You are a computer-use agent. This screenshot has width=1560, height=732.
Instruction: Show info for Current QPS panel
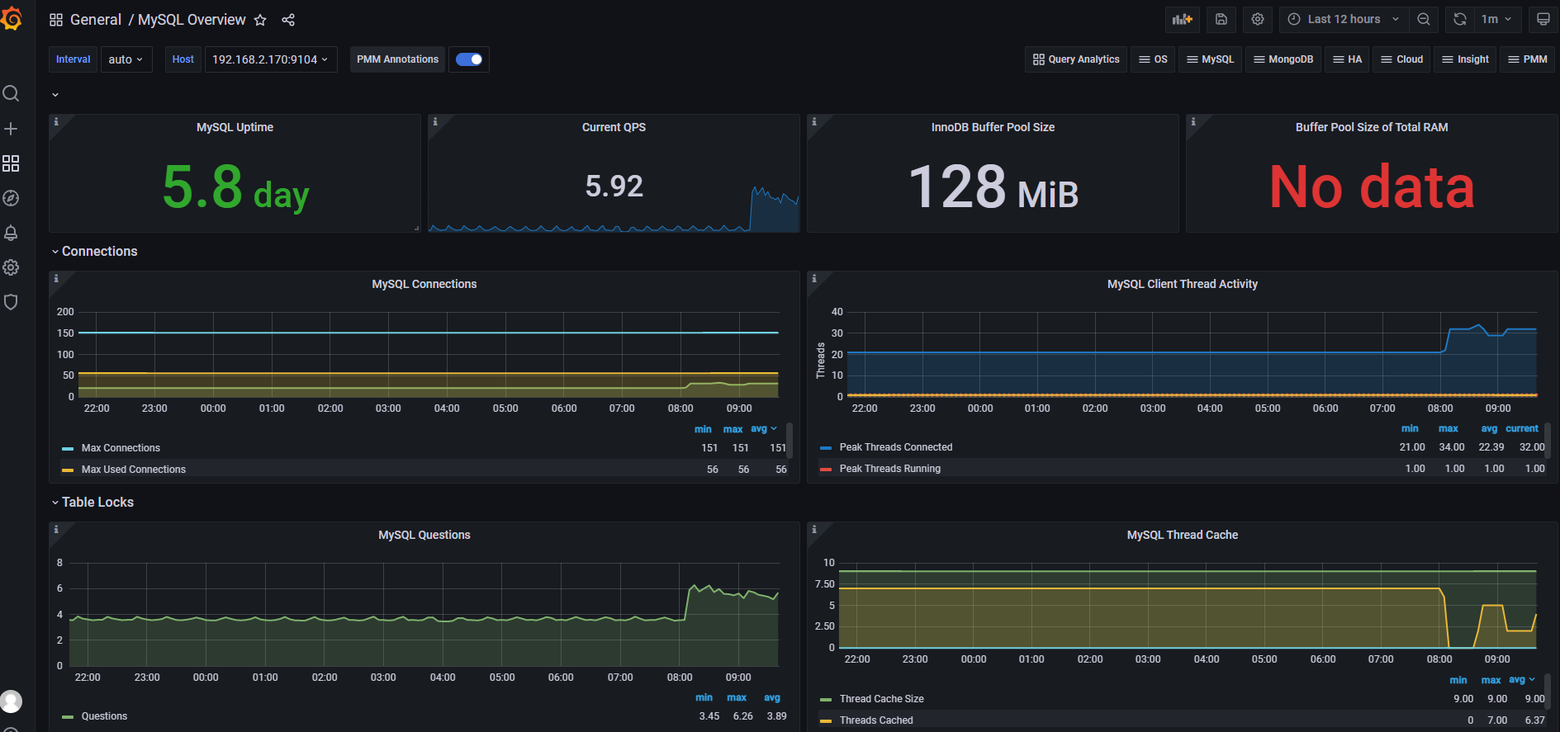[x=435, y=121]
